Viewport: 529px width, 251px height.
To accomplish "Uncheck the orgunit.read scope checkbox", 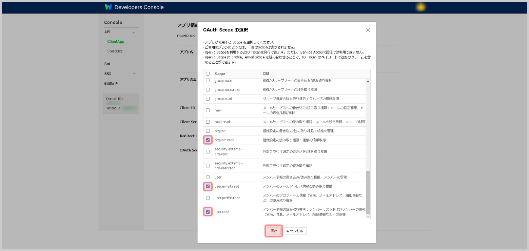I will (x=208, y=140).
